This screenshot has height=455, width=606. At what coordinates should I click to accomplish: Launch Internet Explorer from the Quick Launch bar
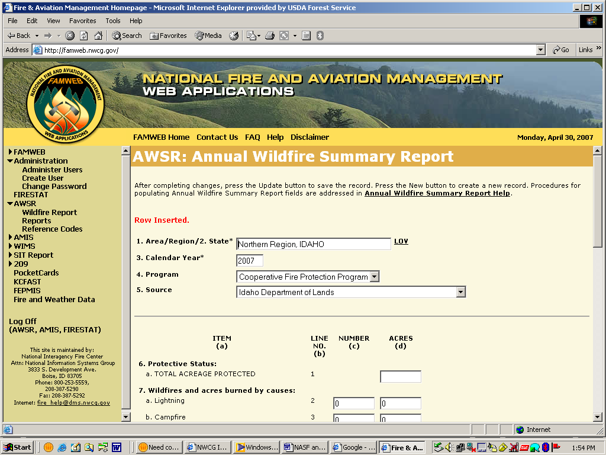[62, 448]
